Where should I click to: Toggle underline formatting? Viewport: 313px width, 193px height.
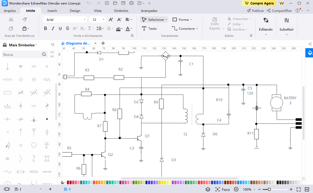click(60, 28)
